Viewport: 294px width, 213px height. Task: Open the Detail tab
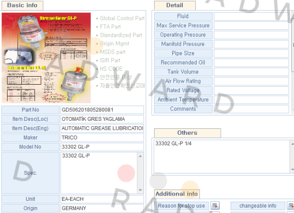click(x=174, y=5)
